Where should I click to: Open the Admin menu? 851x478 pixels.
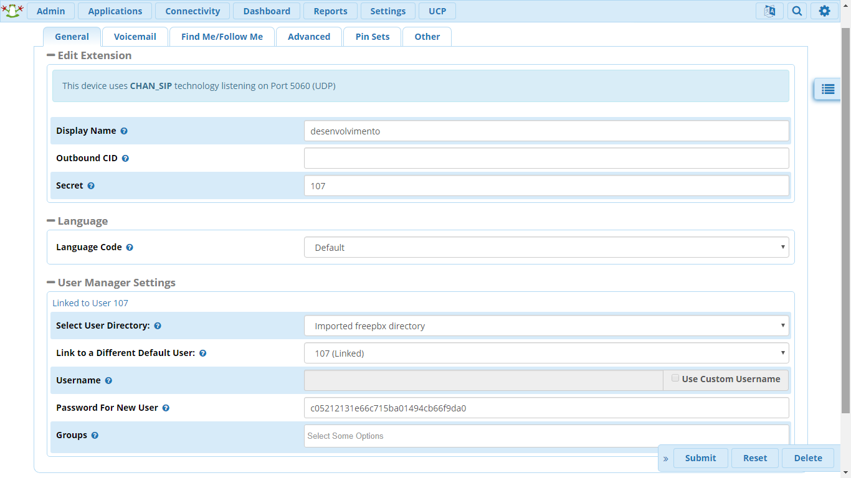coord(50,11)
